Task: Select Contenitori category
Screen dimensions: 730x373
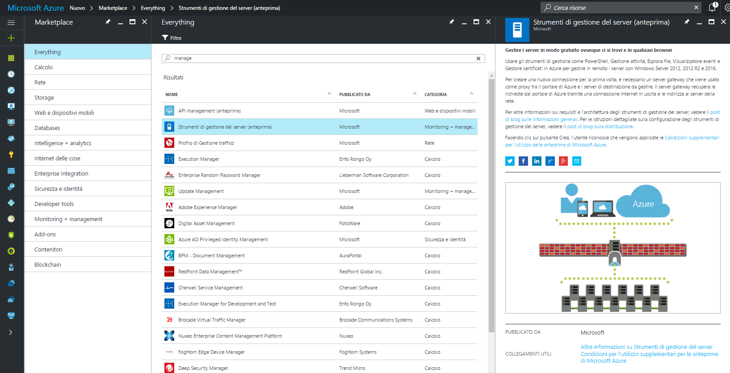Action: [x=88, y=249]
